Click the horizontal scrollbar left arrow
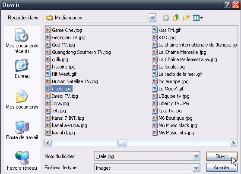Image resolution: width=241 pixels, height=174 pixels. click(x=48, y=143)
